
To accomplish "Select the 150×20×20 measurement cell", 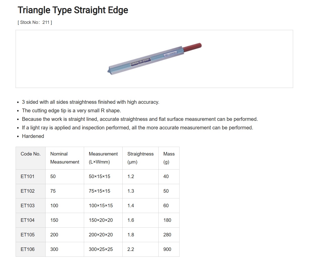I will [x=103, y=220].
